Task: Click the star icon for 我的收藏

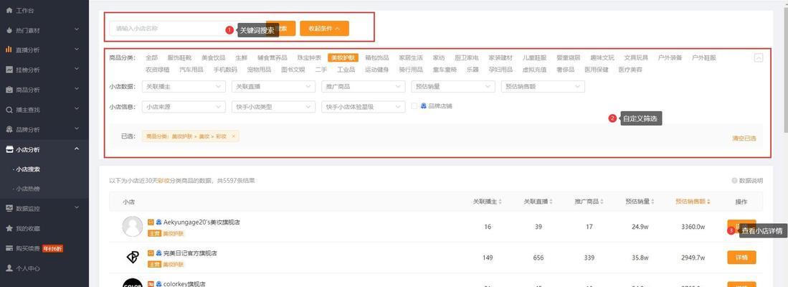Action: tap(9, 228)
